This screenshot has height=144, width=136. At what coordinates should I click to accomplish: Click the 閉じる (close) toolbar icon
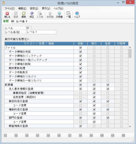(x=7, y=15)
